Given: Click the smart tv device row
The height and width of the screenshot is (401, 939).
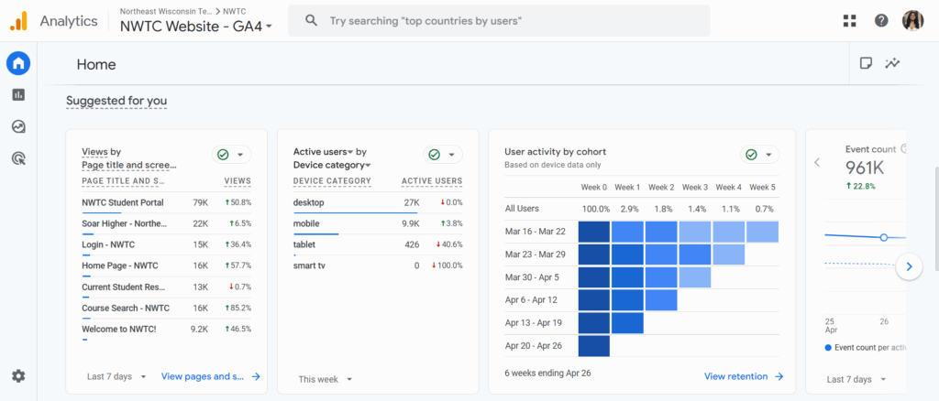Looking at the screenshot, I should (378, 266).
